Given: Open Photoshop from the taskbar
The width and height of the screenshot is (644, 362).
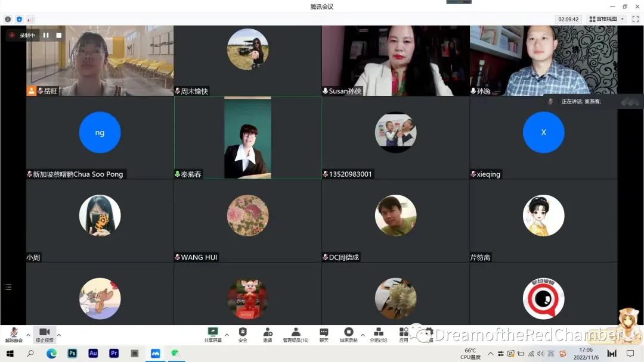Looking at the screenshot, I should [72, 353].
